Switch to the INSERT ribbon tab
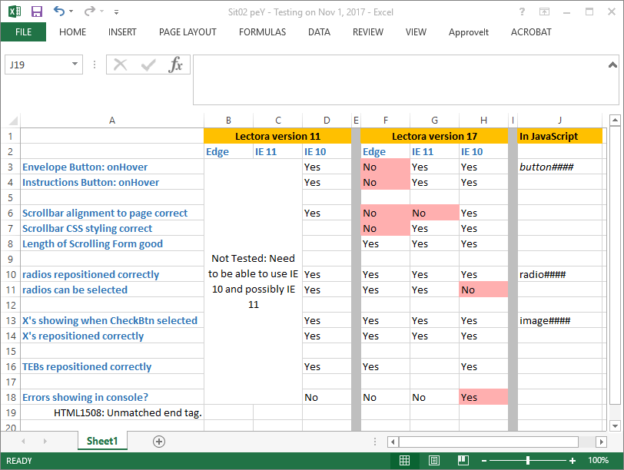 [x=122, y=31]
